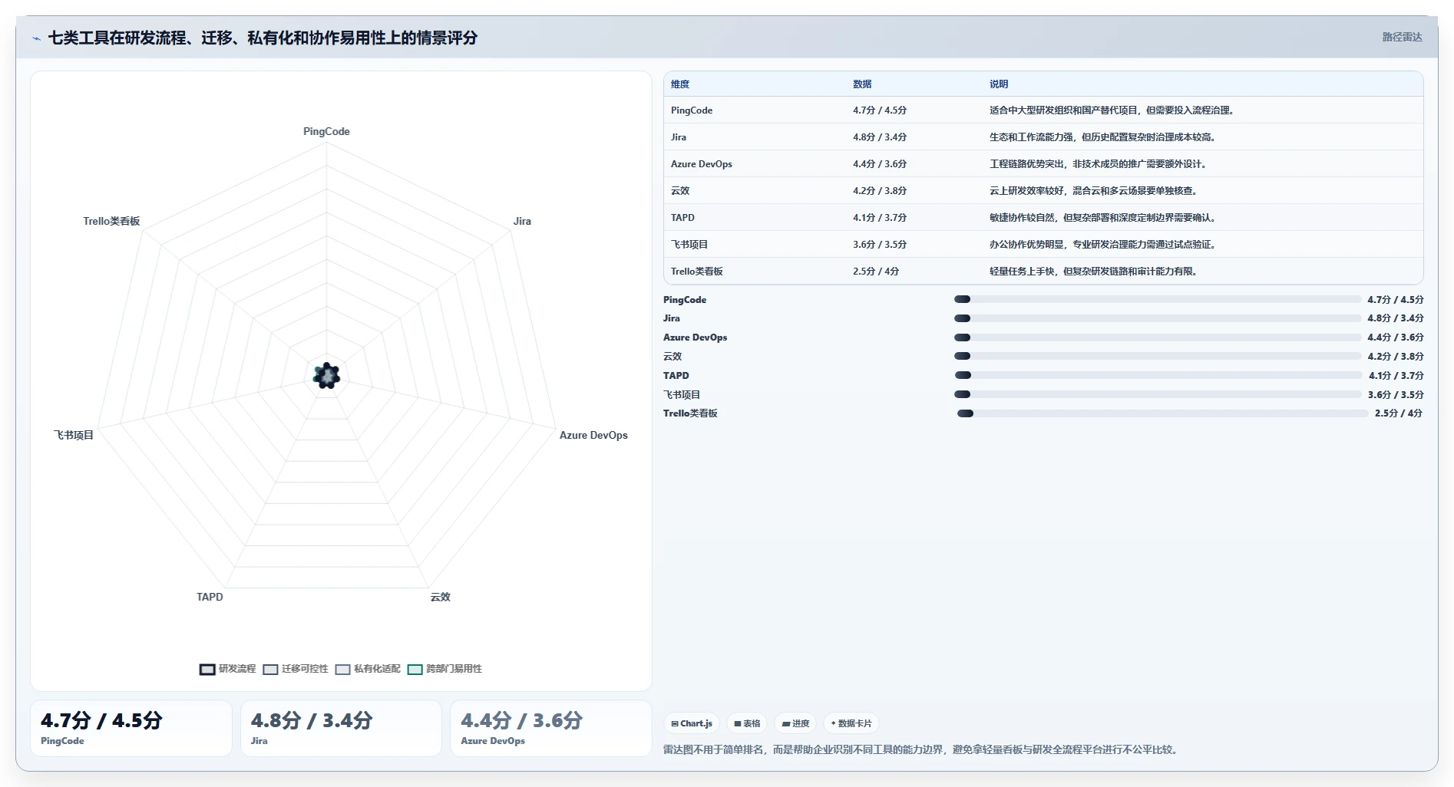This screenshot has width=1454, height=787.
Task: Select Azure DevOps in the table's 维度 column
Action: pyautogui.click(x=702, y=164)
